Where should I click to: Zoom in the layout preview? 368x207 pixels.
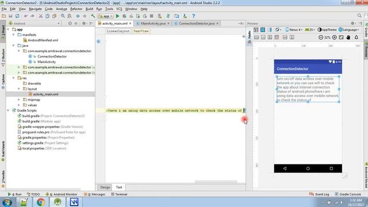point(335,37)
